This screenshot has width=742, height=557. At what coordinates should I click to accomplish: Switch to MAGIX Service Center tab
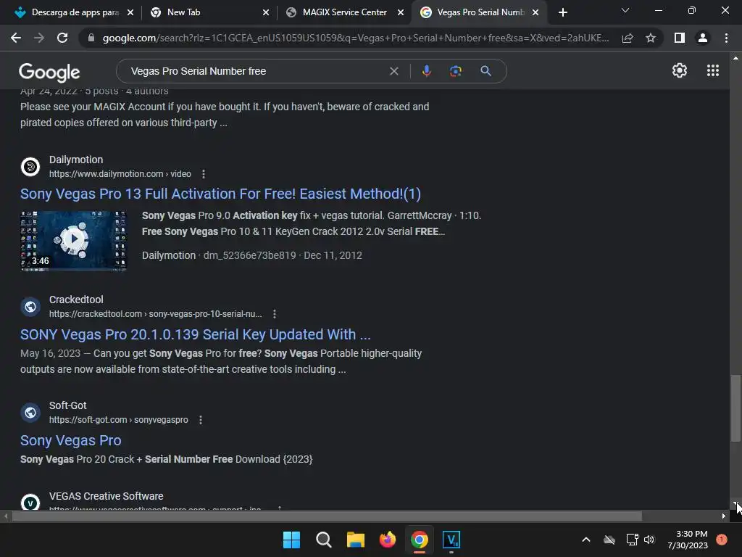344,12
